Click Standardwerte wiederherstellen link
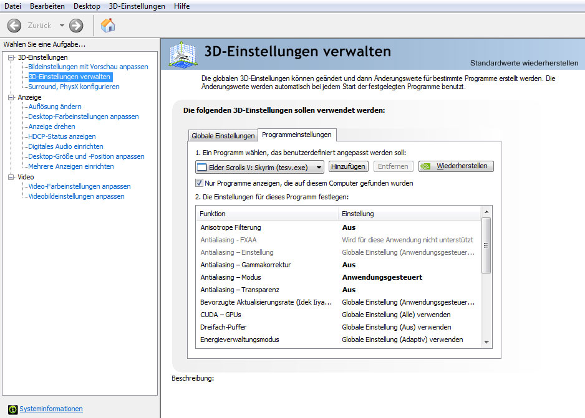The height and width of the screenshot is (418, 585). [523, 64]
